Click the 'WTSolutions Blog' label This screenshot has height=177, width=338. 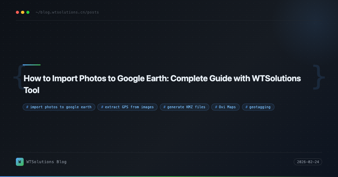click(46, 162)
